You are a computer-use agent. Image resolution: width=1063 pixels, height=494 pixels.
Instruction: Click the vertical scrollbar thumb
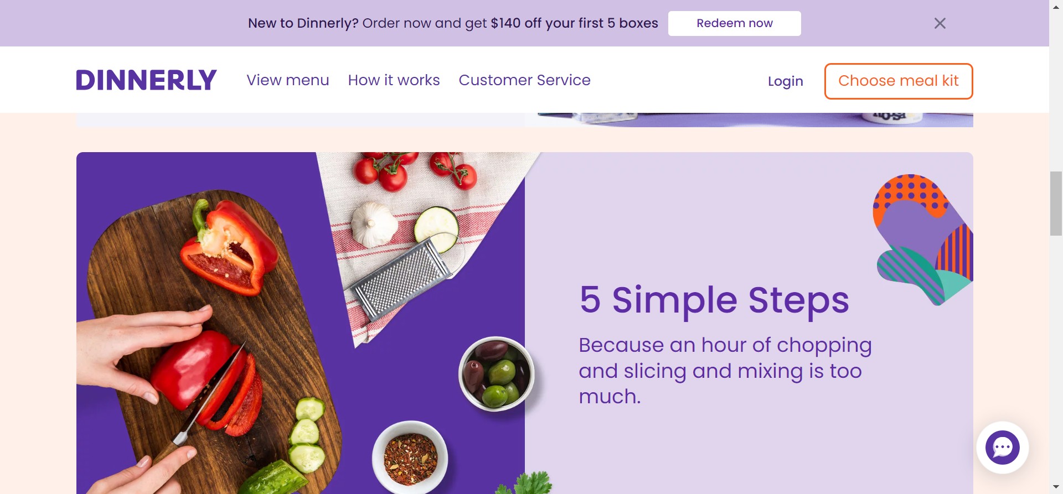tap(1056, 204)
